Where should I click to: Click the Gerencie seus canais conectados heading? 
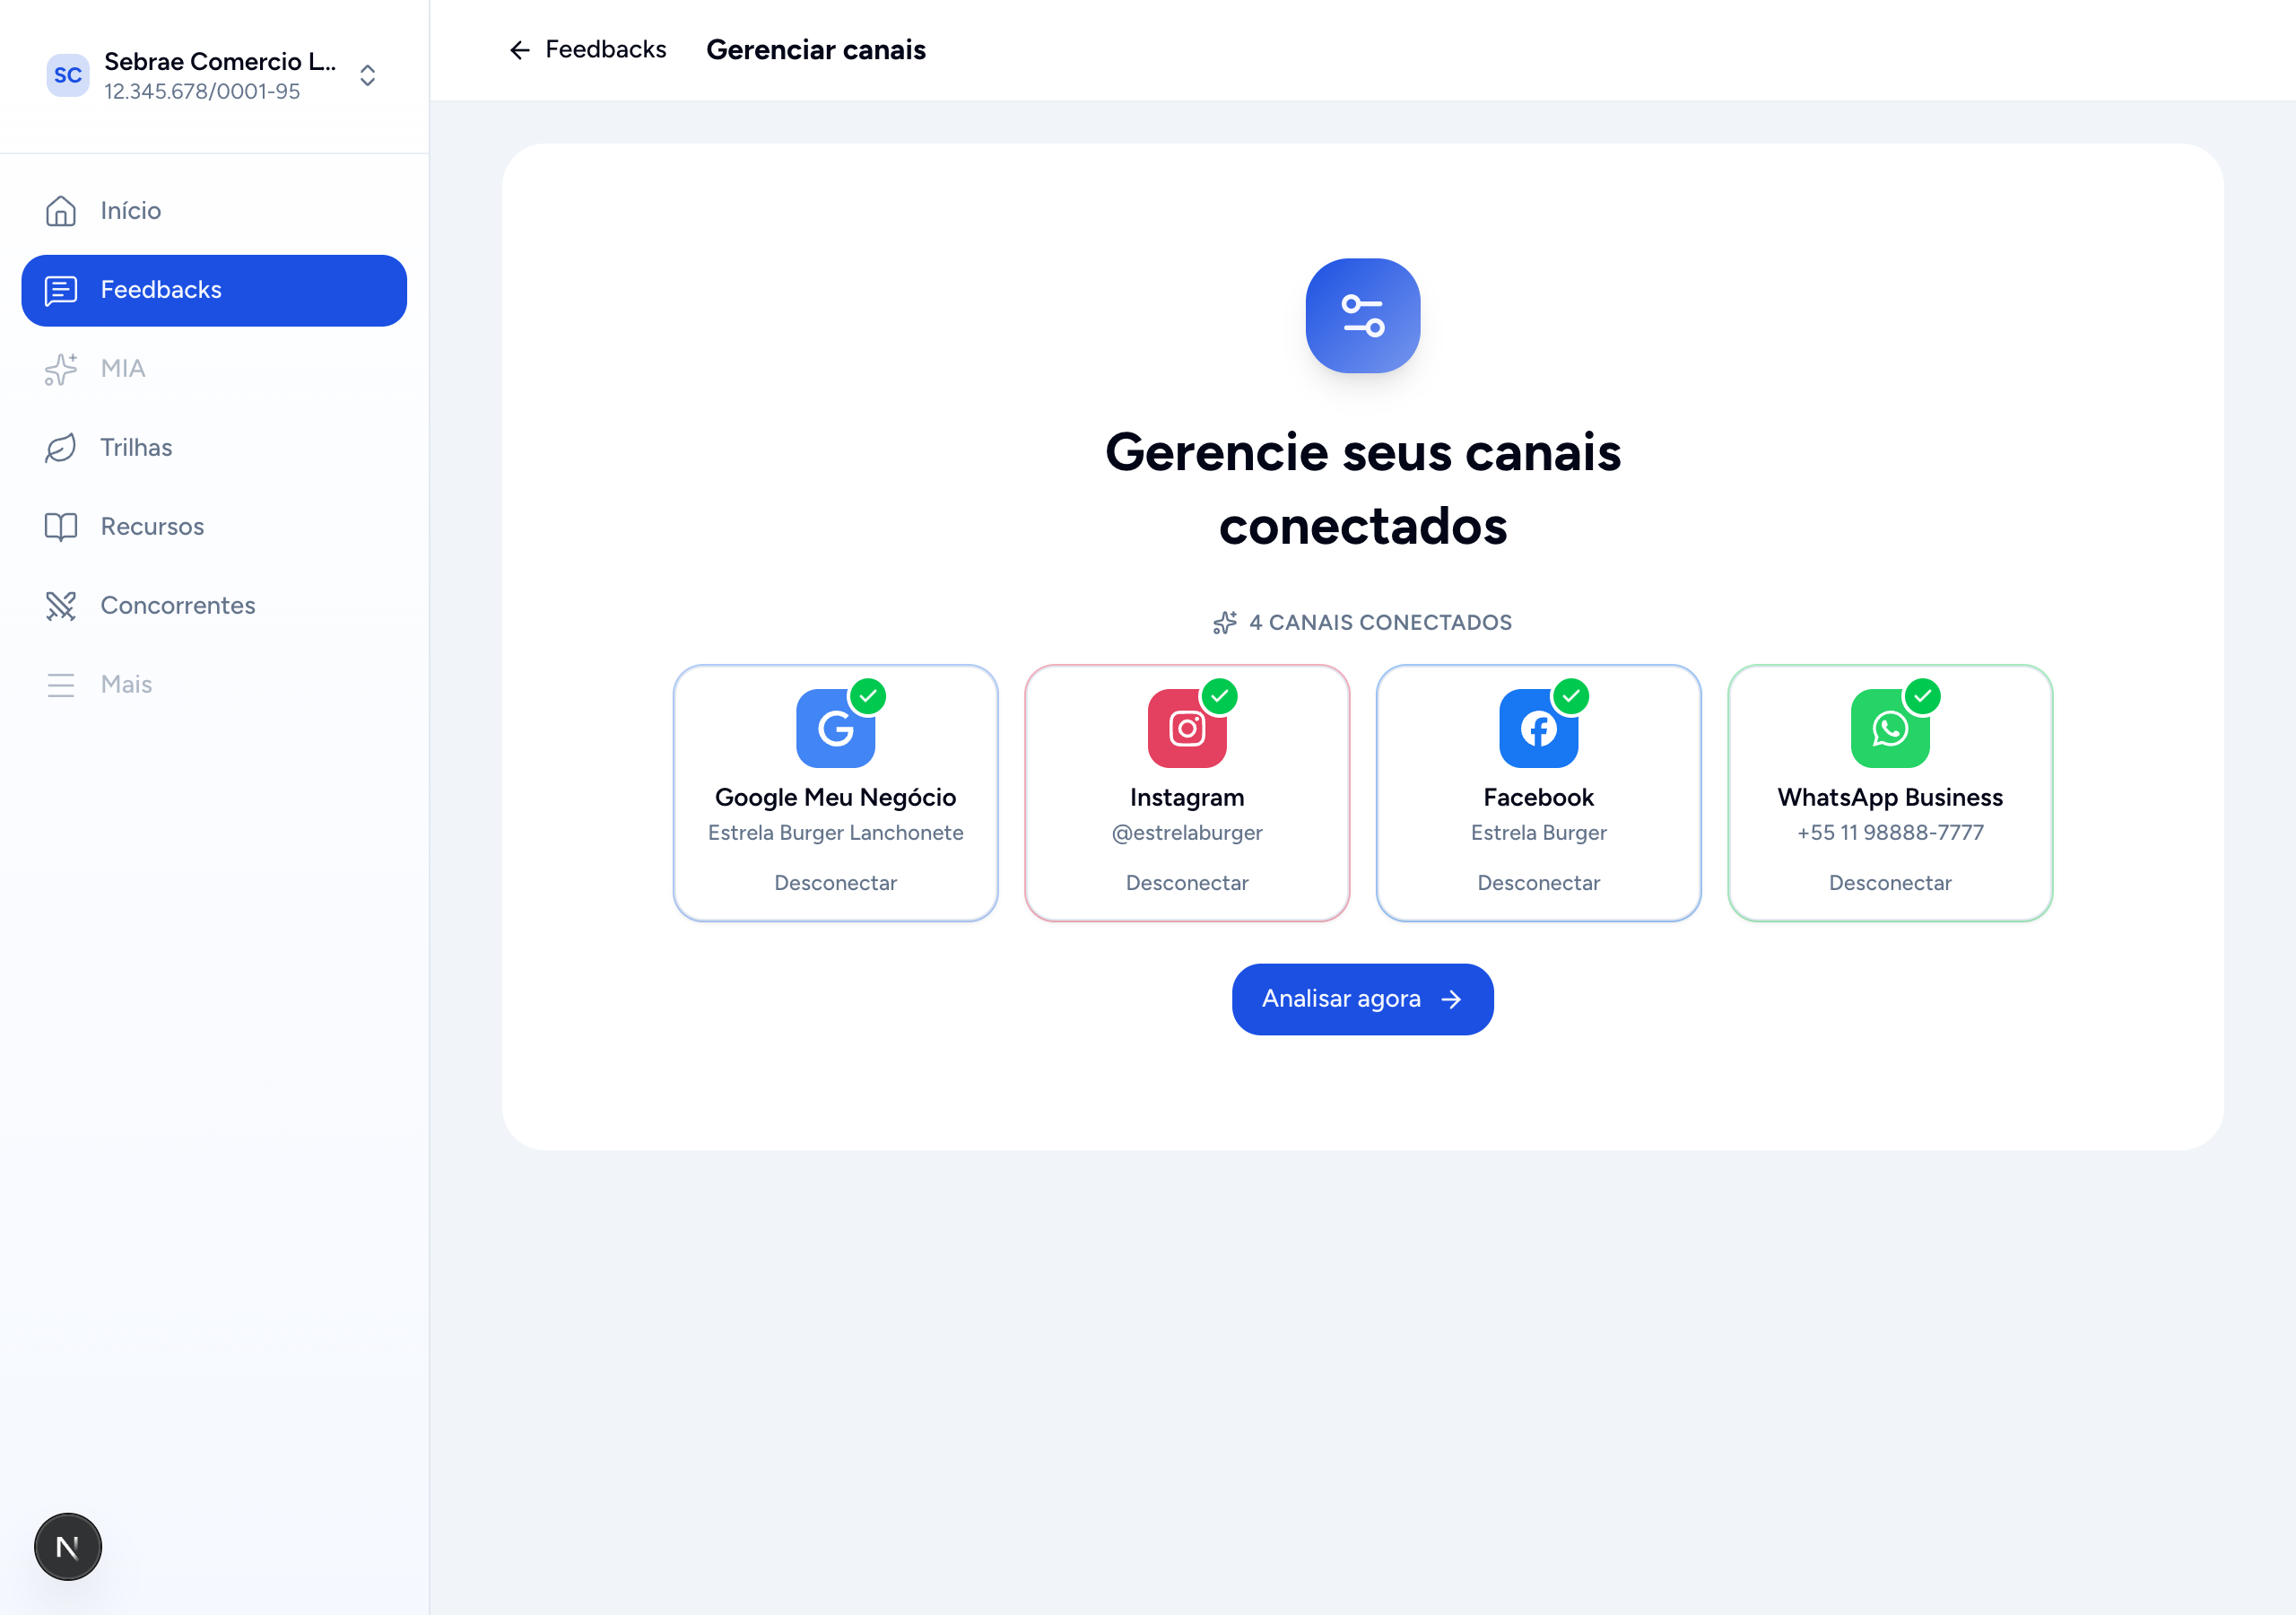(1363, 489)
